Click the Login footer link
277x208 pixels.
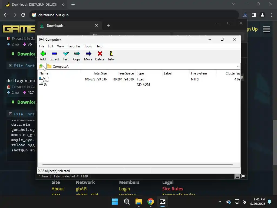(124, 189)
